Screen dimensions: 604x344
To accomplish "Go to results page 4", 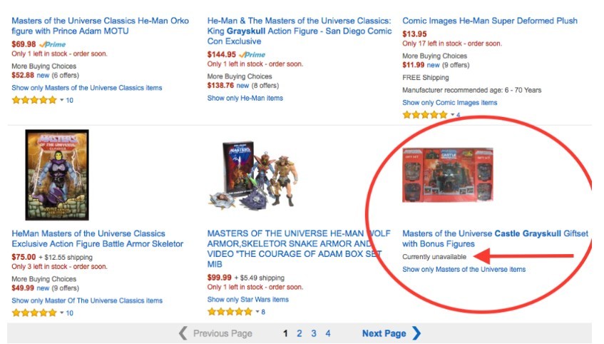I will 328,333.
